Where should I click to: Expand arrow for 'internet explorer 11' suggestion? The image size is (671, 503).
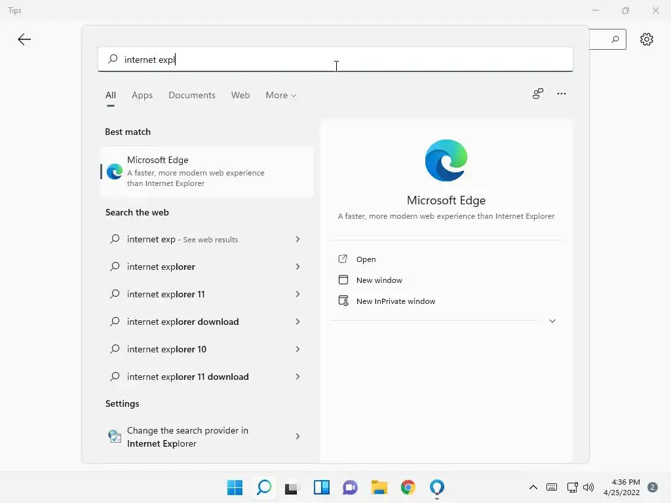point(298,294)
